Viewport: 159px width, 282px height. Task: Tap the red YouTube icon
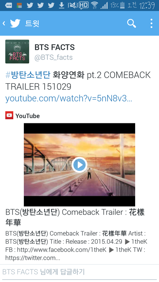[9, 115]
